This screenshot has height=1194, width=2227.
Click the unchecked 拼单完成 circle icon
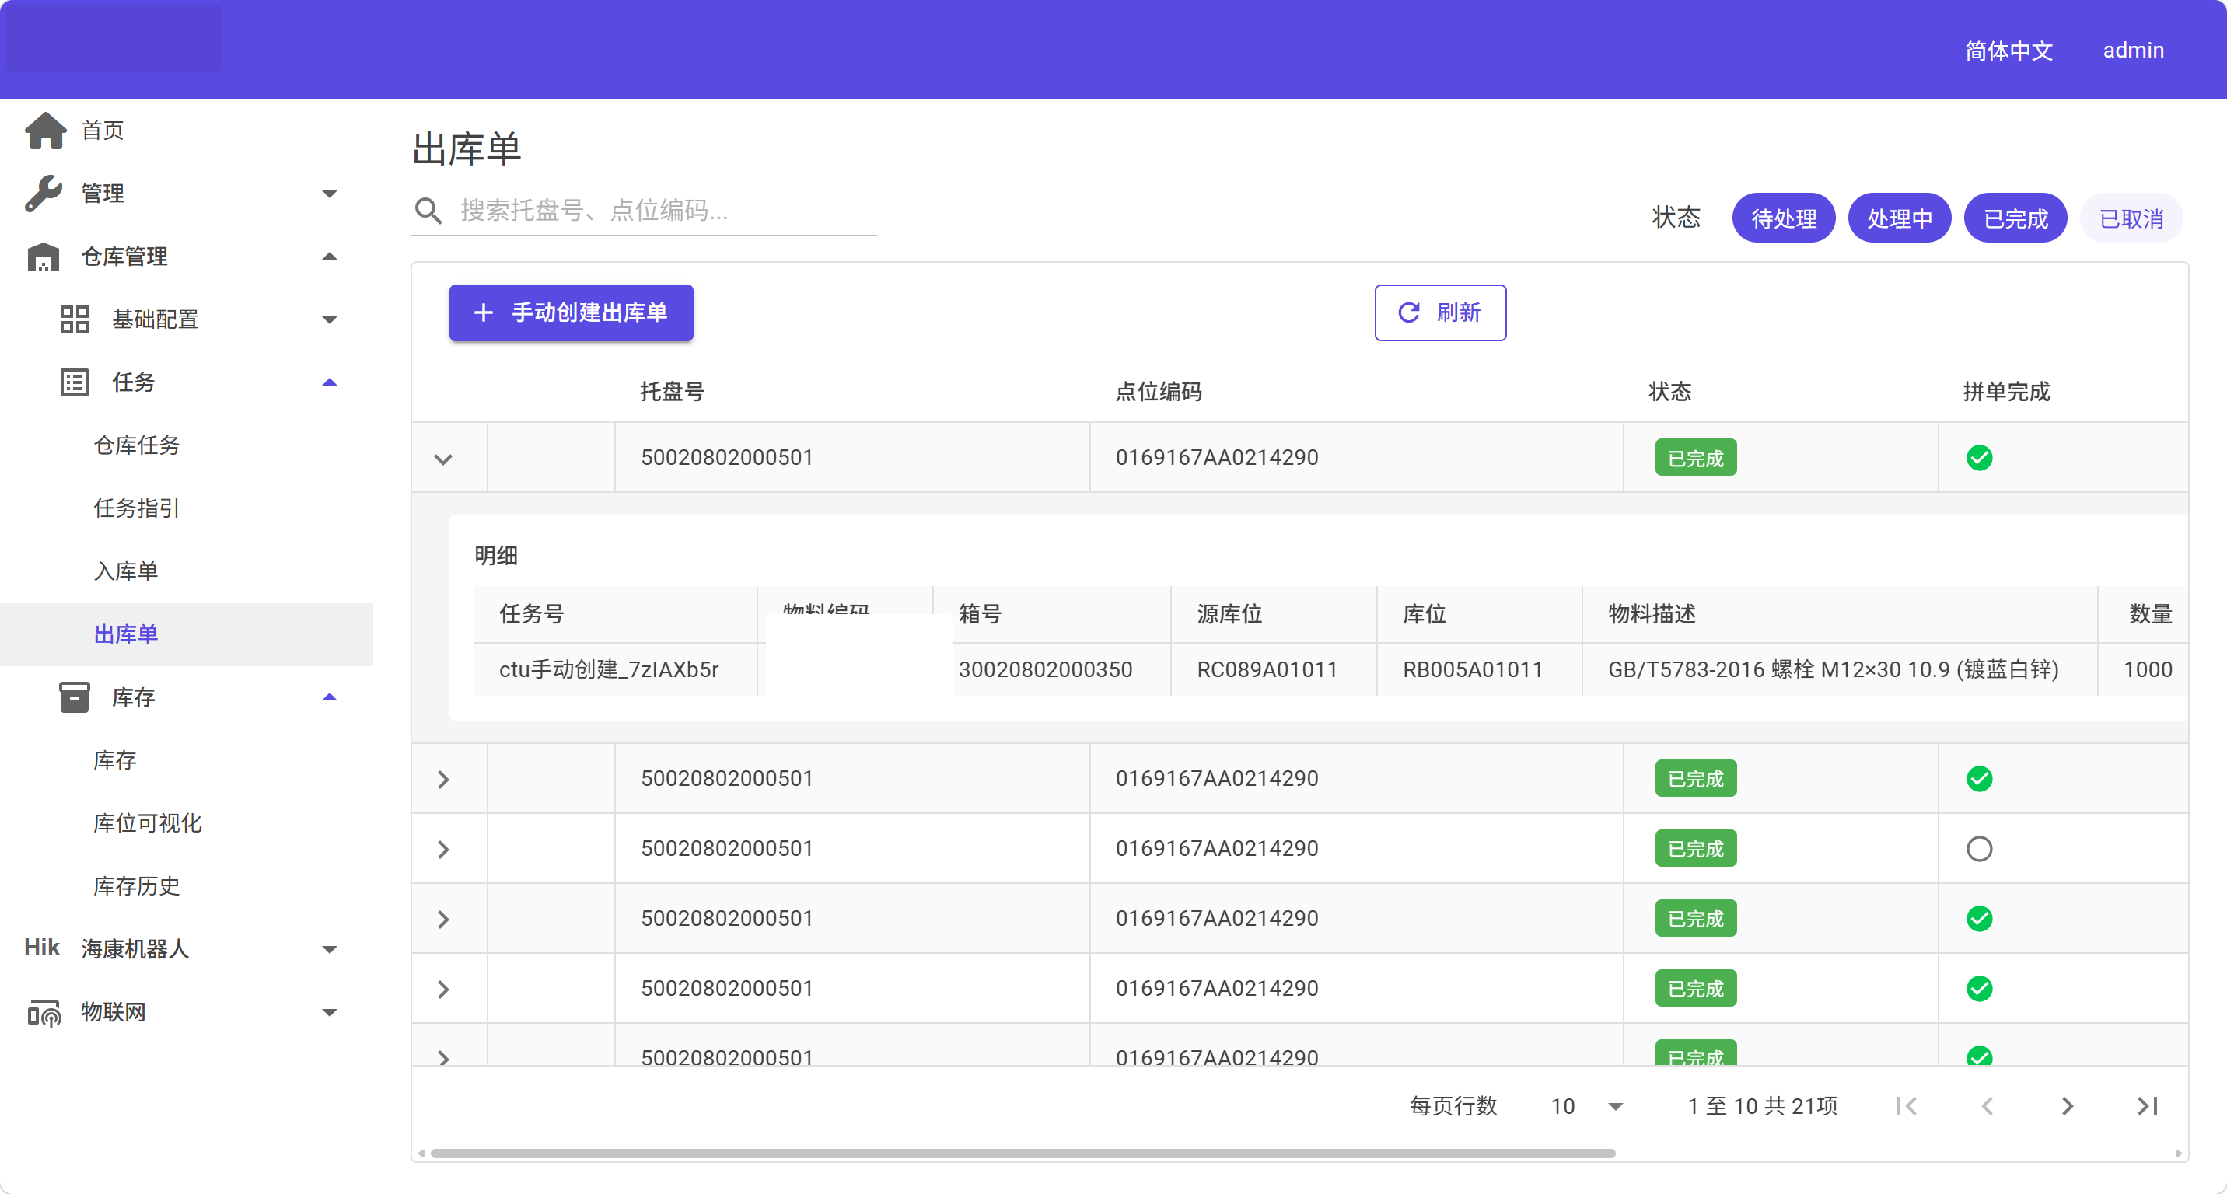(x=1979, y=850)
